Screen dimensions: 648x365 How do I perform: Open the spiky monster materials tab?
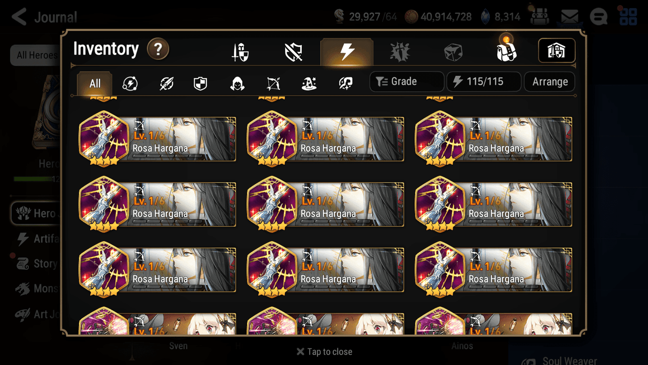coord(400,52)
